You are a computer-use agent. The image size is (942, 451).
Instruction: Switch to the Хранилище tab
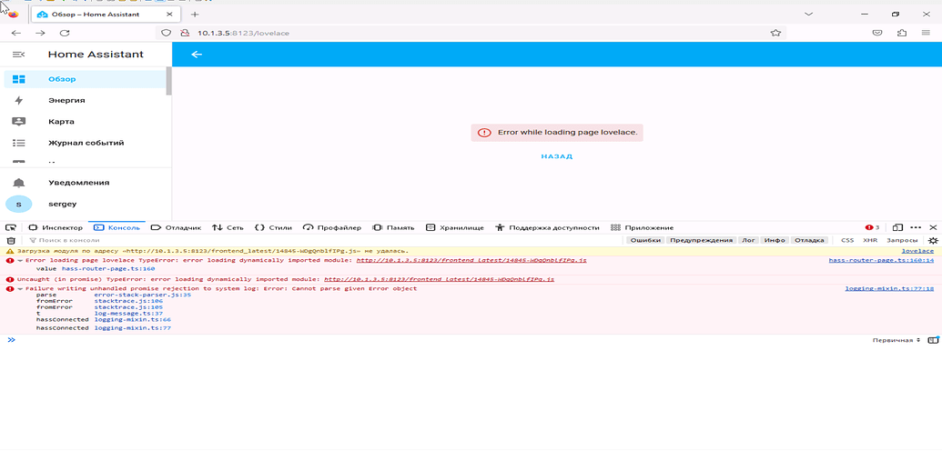[455, 227]
